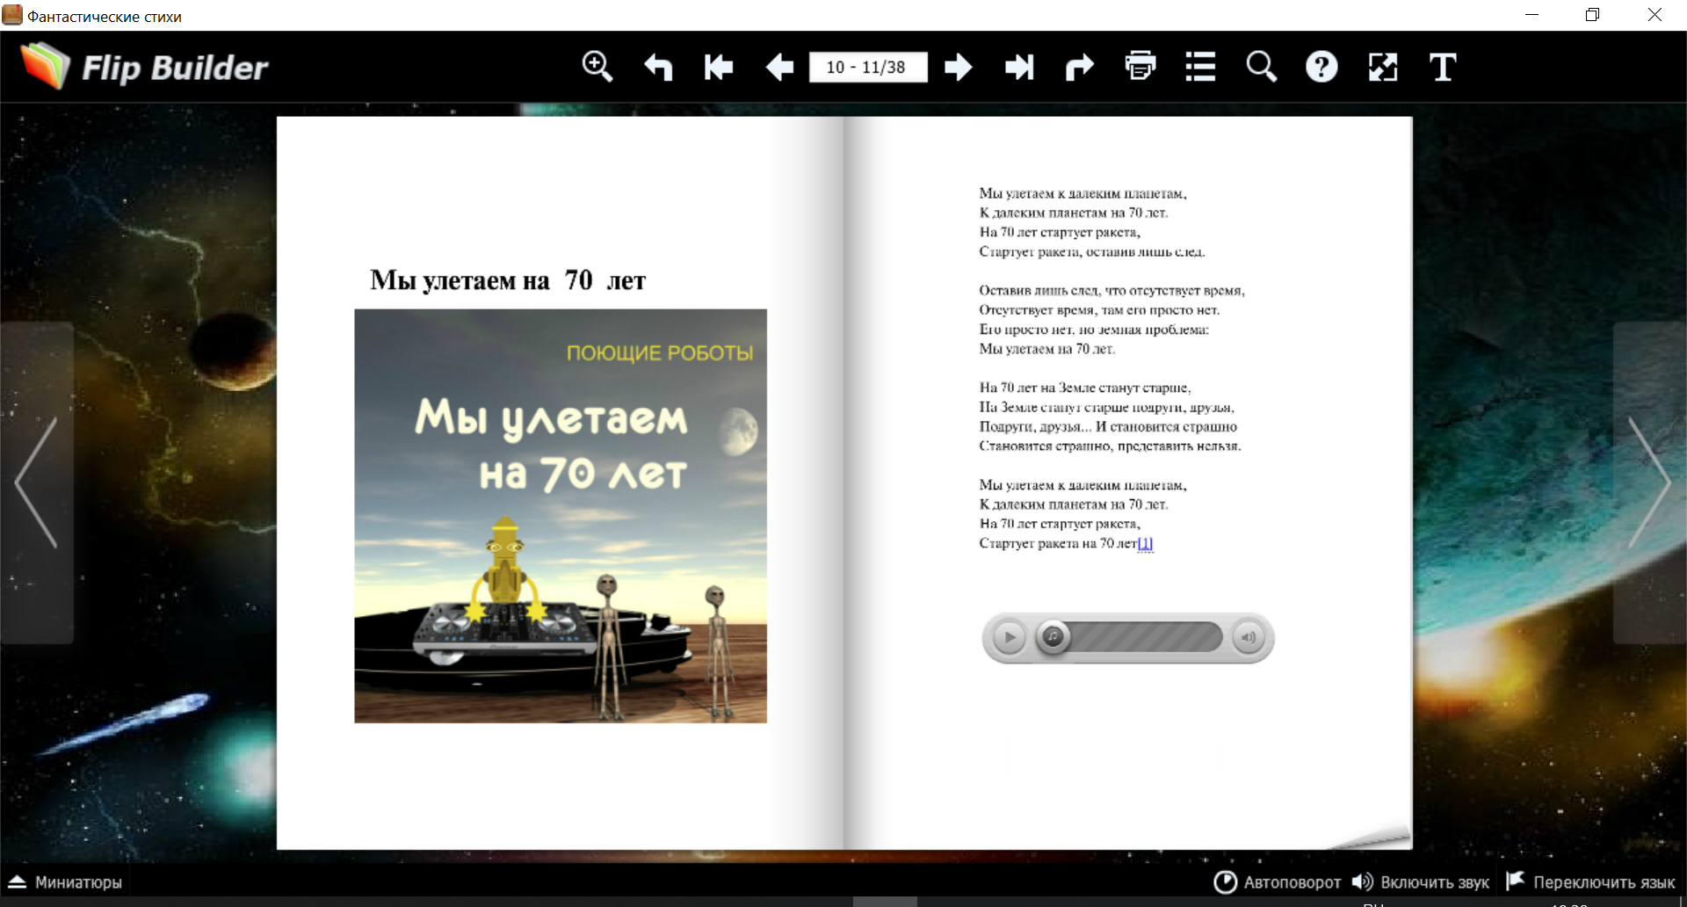Jump to the last page
Screen dimensions: 1687x907
coord(1019,67)
